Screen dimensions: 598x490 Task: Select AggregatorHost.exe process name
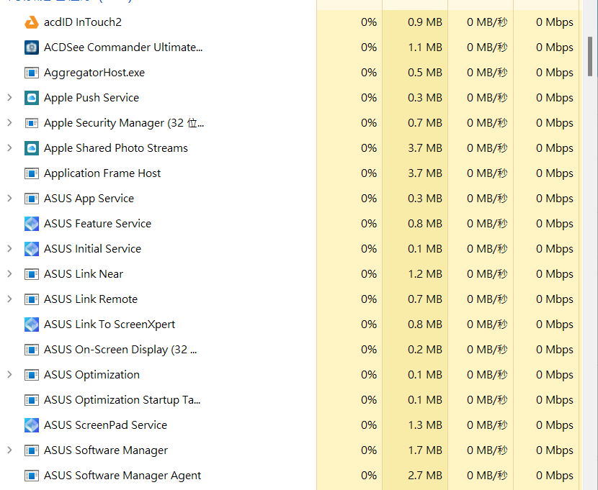[94, 73]
